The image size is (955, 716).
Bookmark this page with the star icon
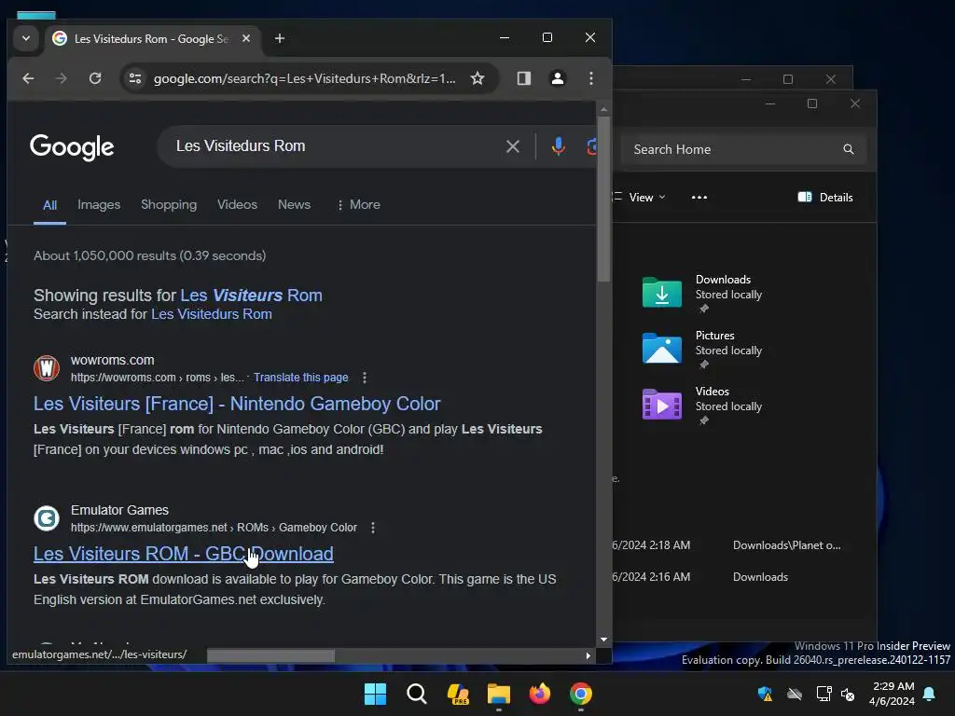pos(477,78)
